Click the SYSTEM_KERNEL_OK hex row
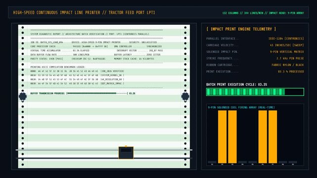Screen dimensions: 317x178 77,75
